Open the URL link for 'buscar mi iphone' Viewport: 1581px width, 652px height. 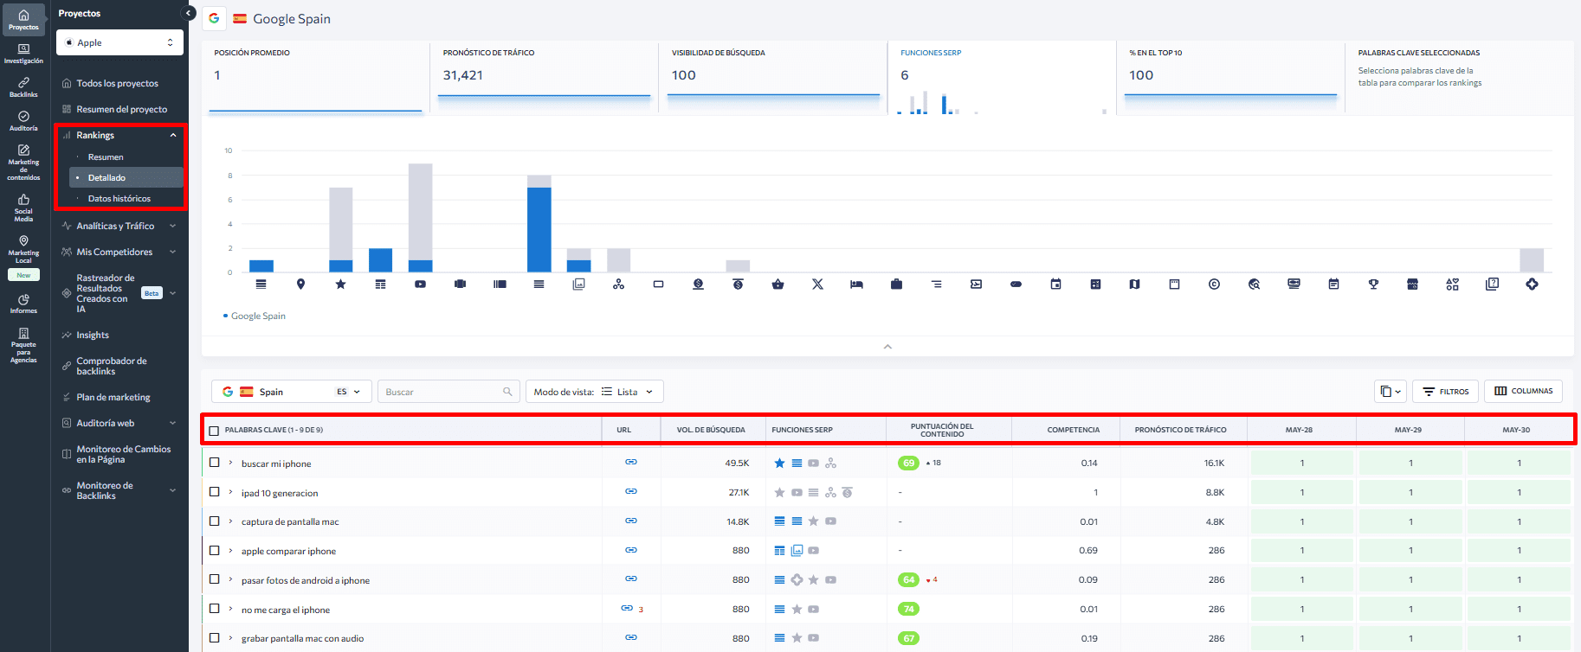(631, 463)
